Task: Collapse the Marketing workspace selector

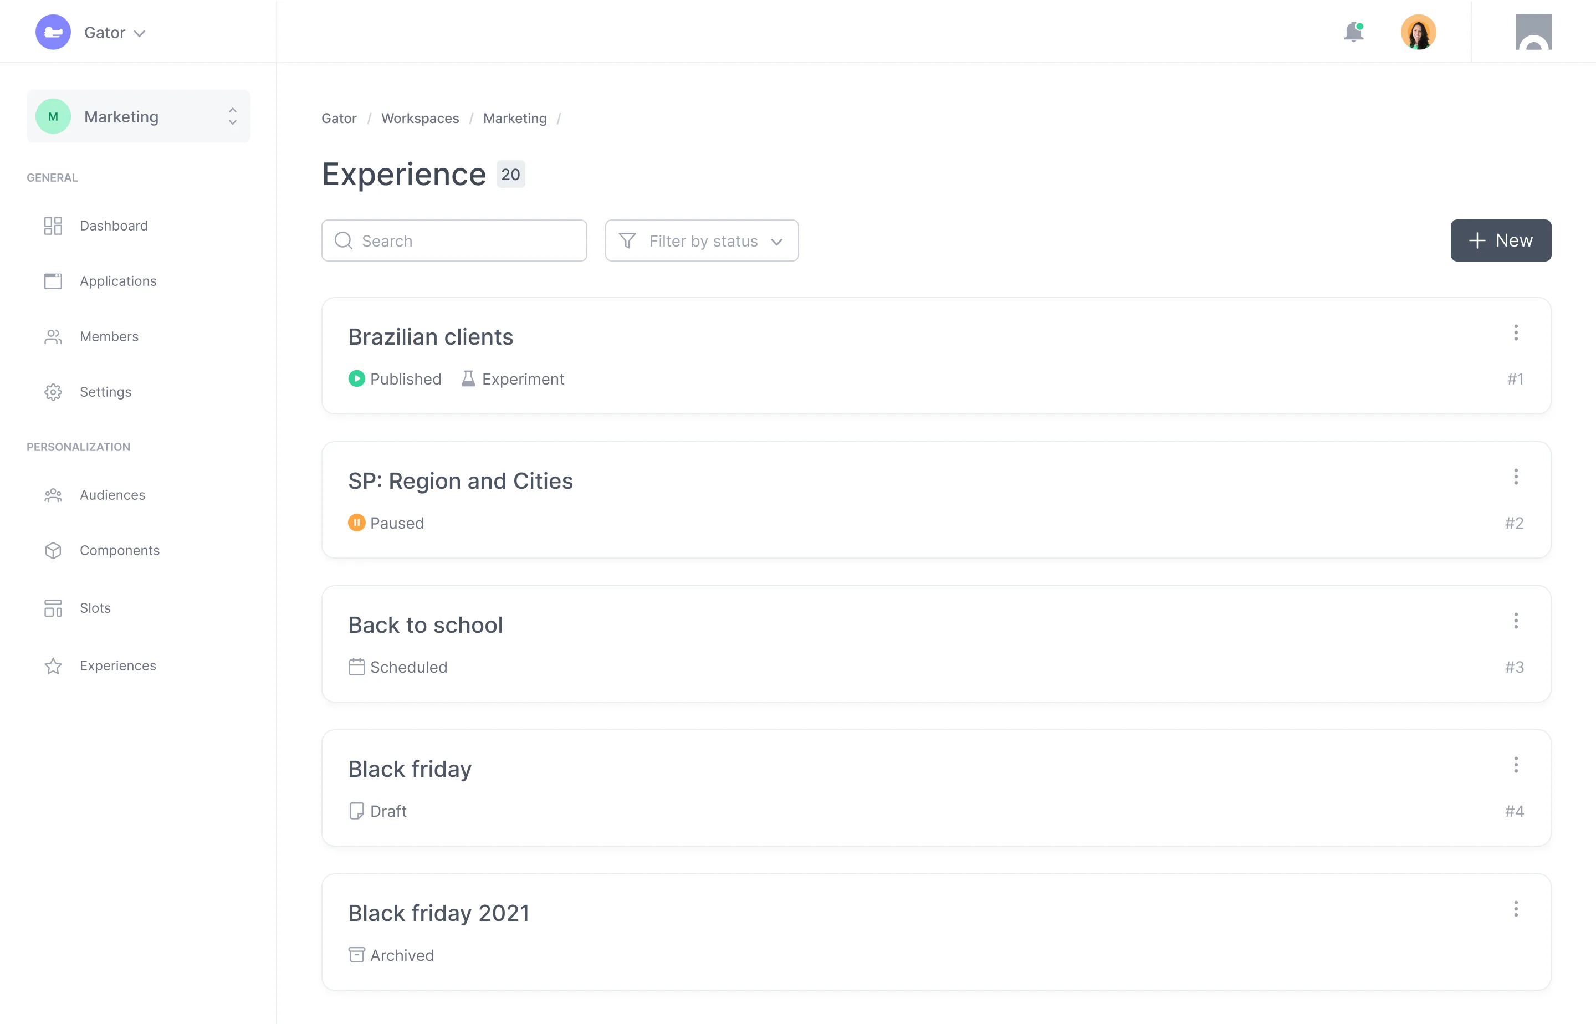Action: coord(232,116)
